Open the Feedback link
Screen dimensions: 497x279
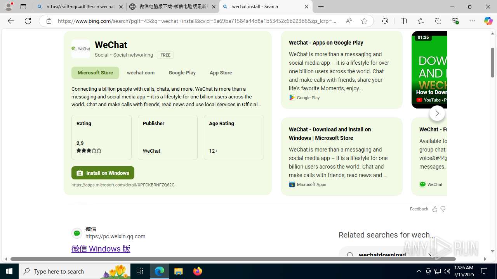click(419, 209)
